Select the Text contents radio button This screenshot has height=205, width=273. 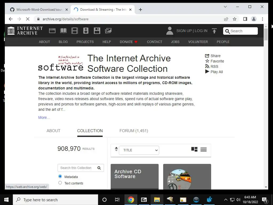[60, 183]
